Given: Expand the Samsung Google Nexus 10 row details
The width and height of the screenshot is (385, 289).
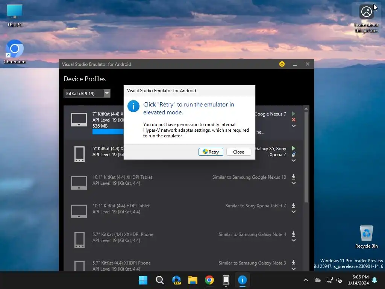Looking at the screenshot, I should click(293, 183).
